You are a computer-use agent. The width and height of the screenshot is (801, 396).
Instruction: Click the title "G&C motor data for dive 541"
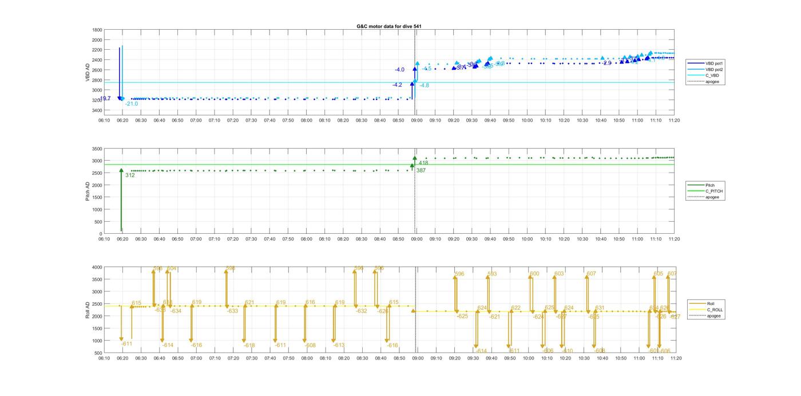(x=389, y=26)
